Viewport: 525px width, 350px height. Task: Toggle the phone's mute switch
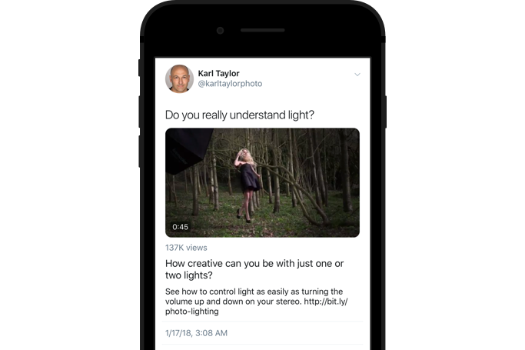[139, 68]
